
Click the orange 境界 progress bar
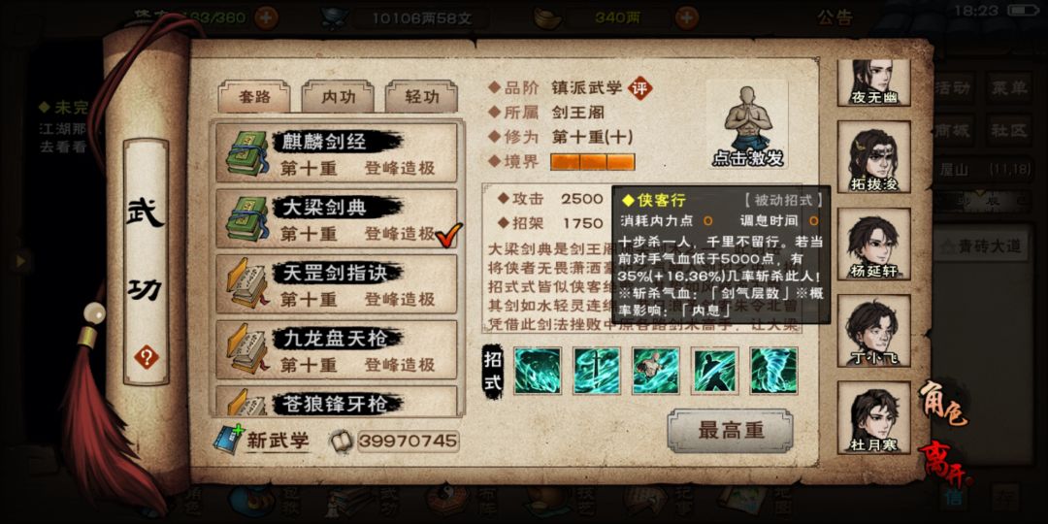(x=592, y=162)
